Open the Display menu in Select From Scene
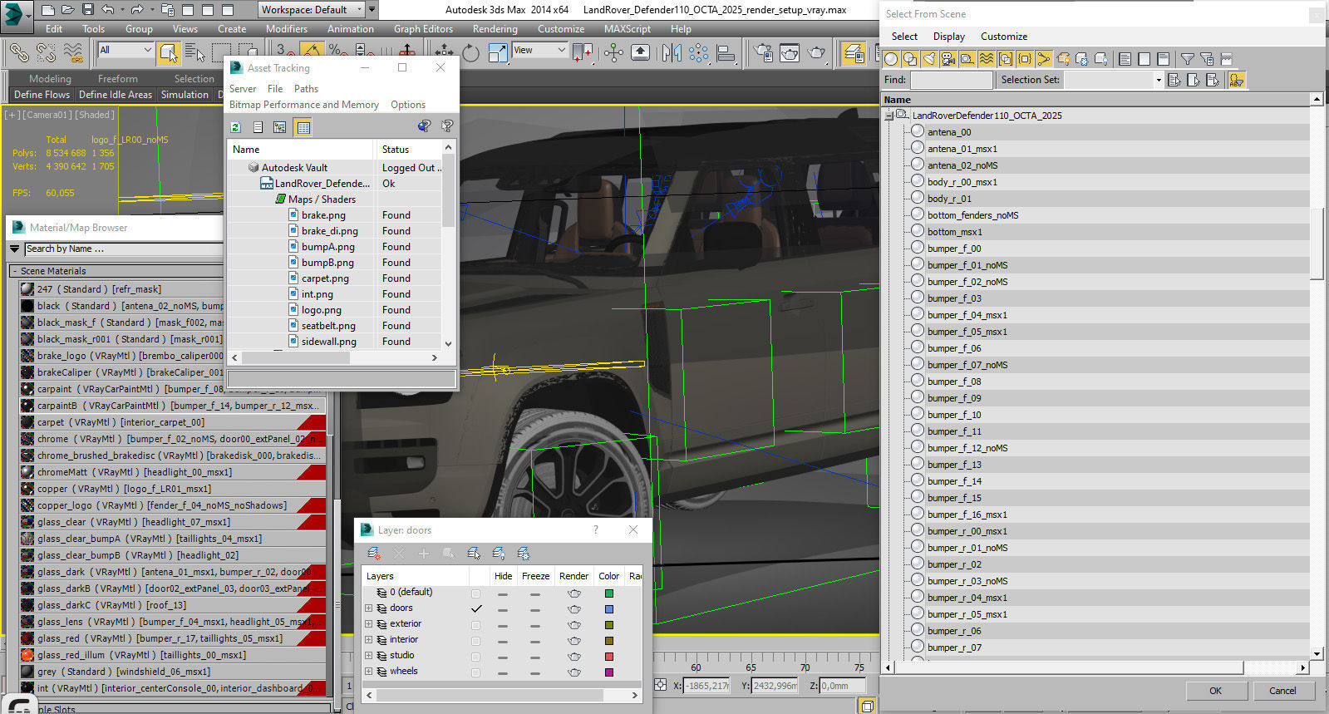The image size is (1329, 714). pyautogui.click(x=949, y=37)
